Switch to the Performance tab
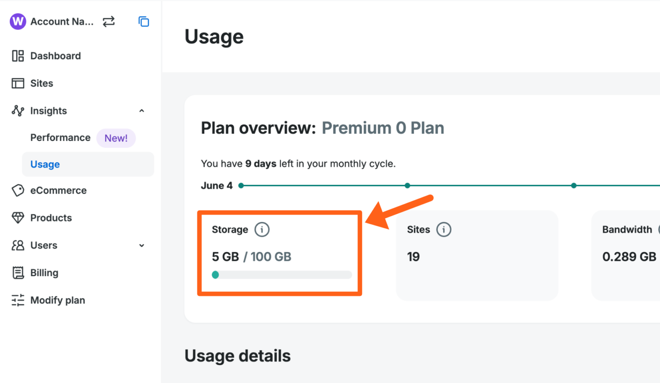 coord(60,137)
